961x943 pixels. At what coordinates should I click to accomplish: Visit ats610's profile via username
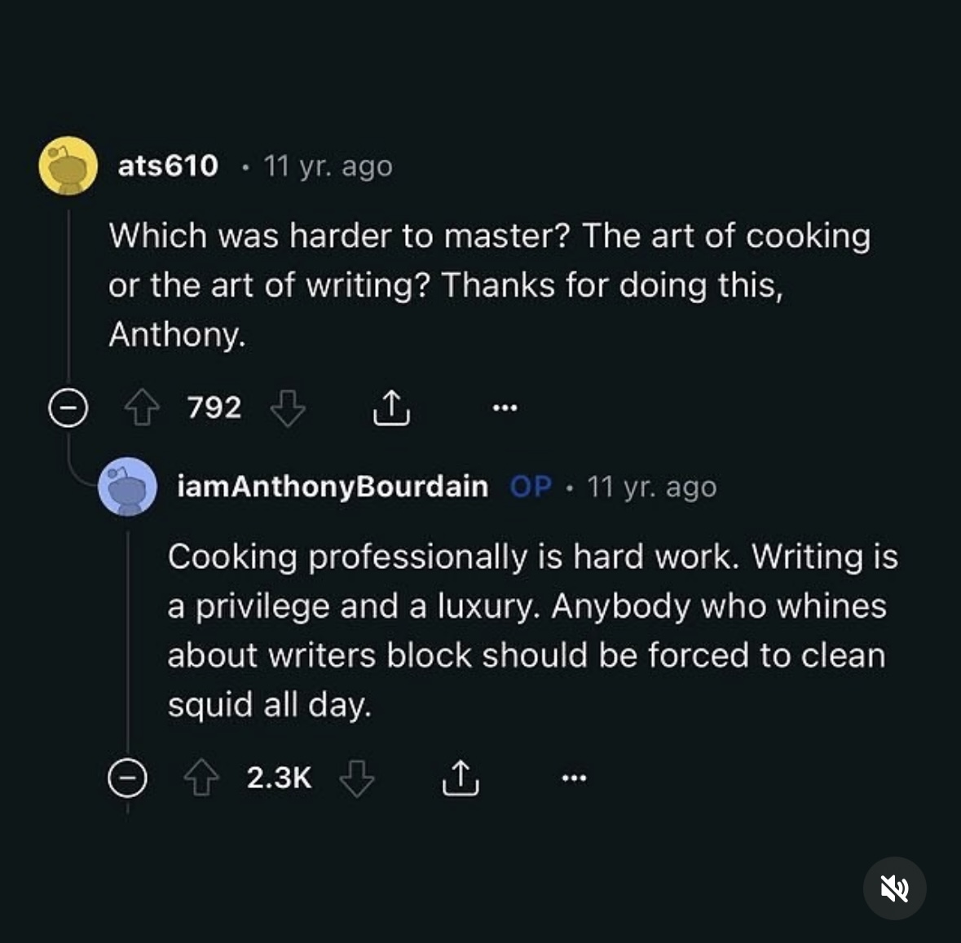167,165
